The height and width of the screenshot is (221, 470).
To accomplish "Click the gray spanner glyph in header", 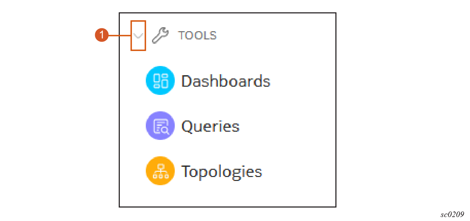I will [x=160, y=35].
